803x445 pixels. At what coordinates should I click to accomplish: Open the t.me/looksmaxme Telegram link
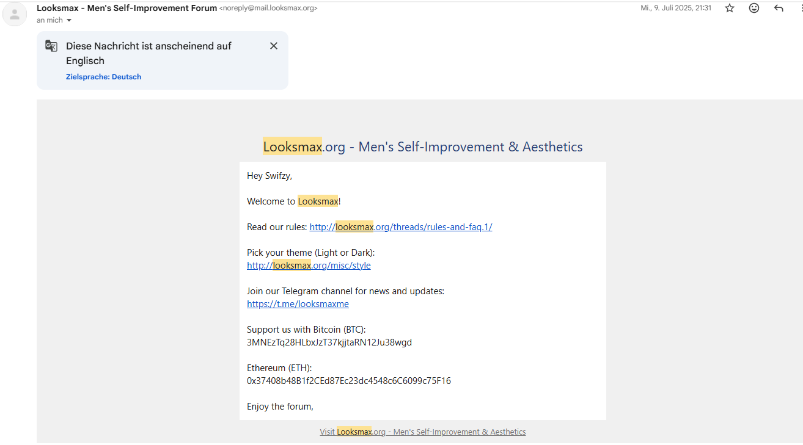point(298,304)
